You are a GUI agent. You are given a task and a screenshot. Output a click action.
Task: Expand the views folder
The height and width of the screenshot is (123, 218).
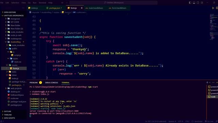[14, 75]
